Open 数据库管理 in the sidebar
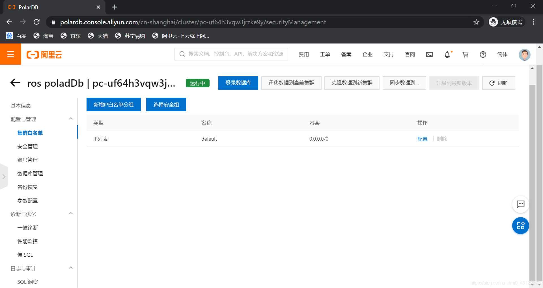 (x=30, y=173)
